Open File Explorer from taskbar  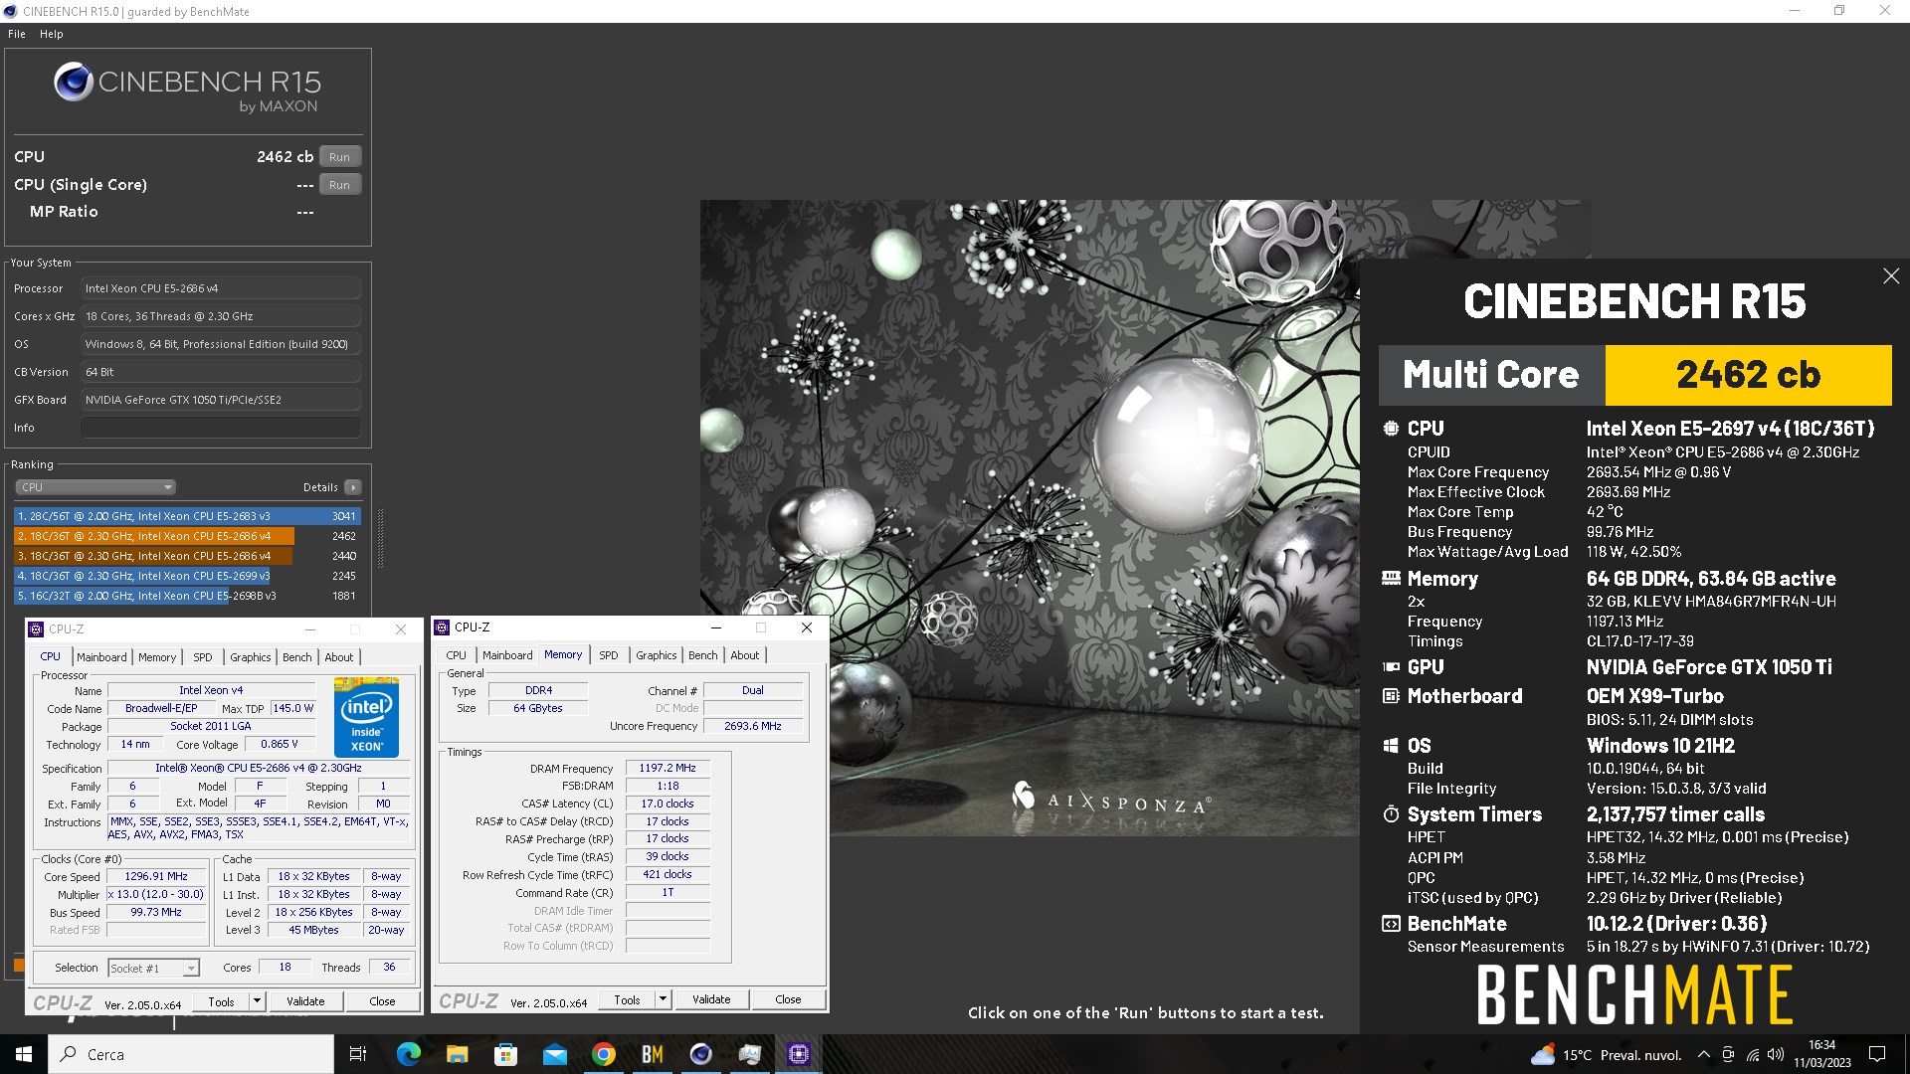point(457,1054)
